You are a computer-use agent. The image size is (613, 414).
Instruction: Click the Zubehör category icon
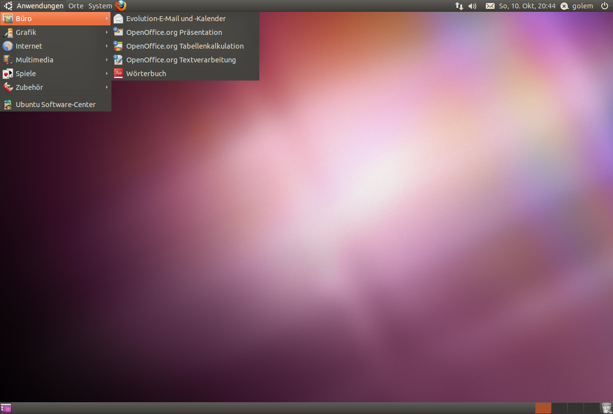7,87
